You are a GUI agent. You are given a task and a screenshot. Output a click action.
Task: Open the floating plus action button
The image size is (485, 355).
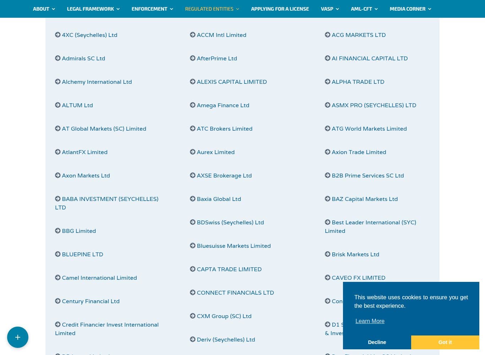(18, 337)
